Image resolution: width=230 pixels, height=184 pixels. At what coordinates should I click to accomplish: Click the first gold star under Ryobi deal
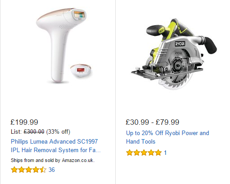click(x=130, y=153)
